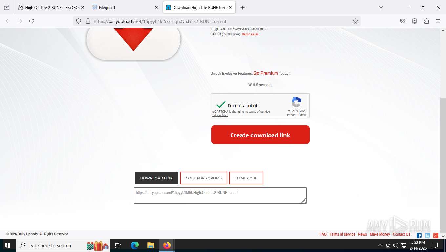
Task: Switch to High On Life 2-RUNE SKiDROW tab
Action: click(x=49, y=7)
